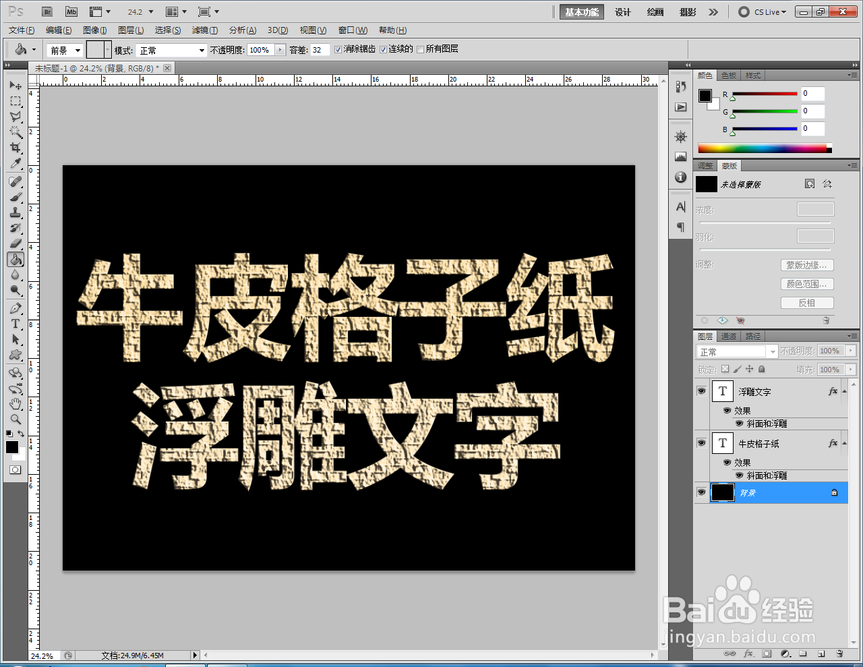863x667 pixels.
Task: Select the Move tool
Action: [15, 85]
